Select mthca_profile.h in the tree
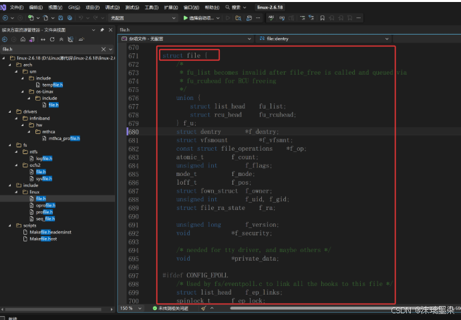 (x=64, y=139)
